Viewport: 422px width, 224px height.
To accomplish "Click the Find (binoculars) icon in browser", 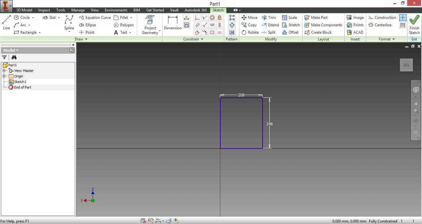I will pyautogui.click(x=14, y=57).
